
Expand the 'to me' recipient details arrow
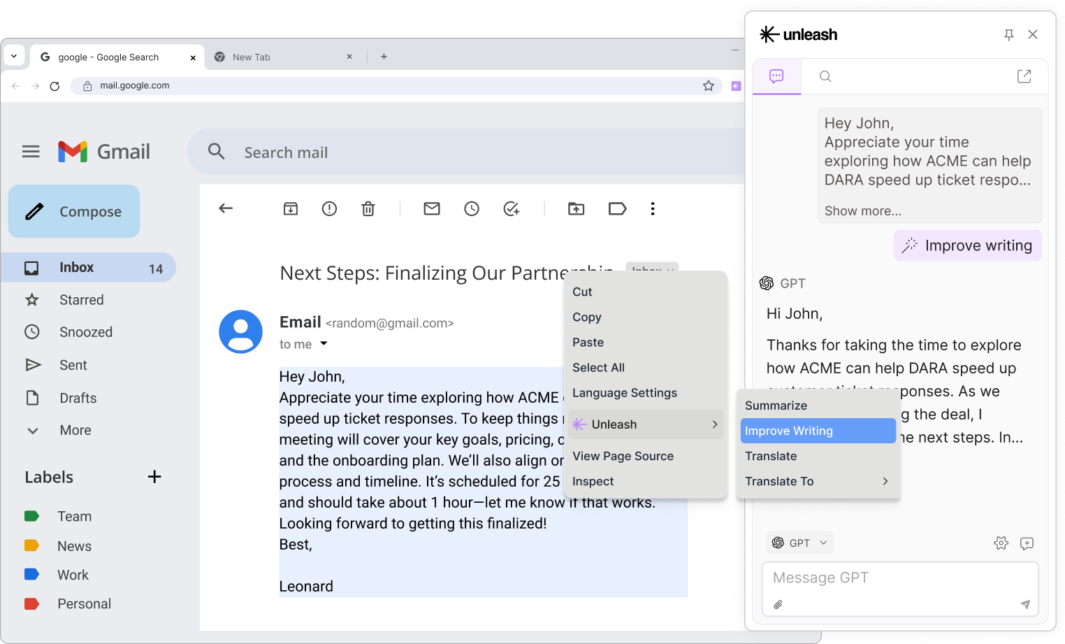point(324,343)
